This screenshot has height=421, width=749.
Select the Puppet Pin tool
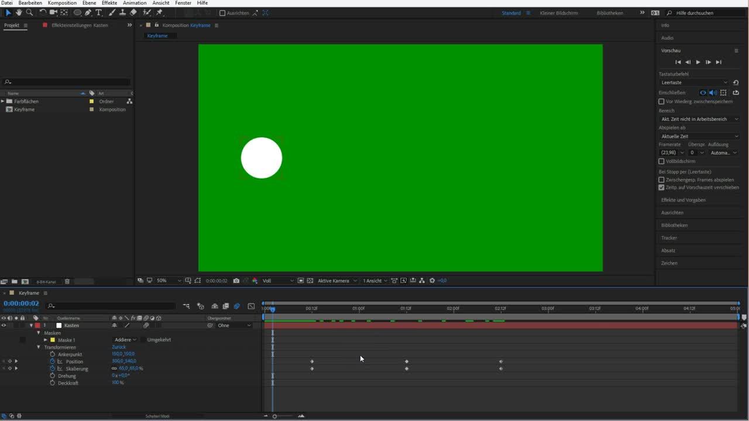pyautogui.click(x=159, y=12)
